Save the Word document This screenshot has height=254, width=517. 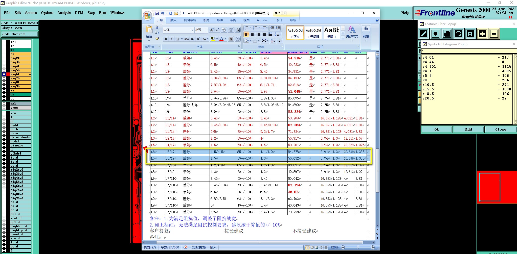click(157, 13)
